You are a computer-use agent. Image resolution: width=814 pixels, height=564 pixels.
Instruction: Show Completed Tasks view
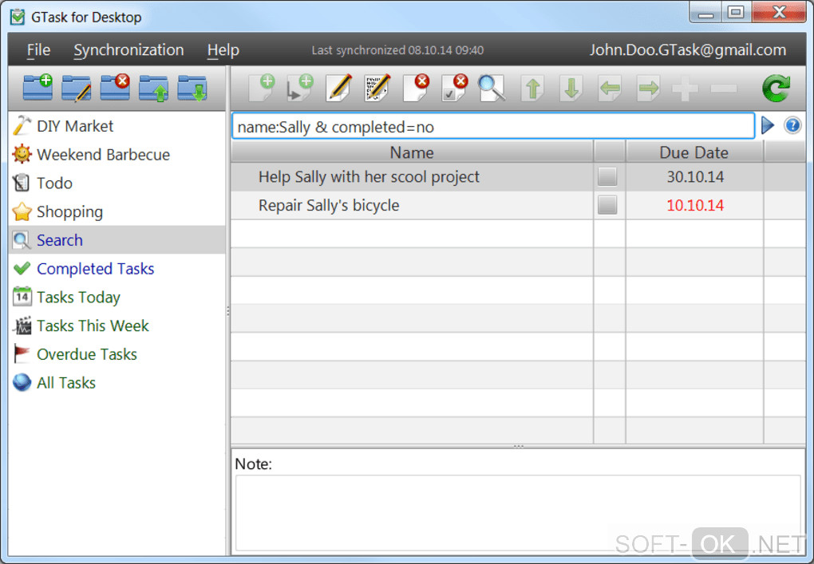click(x=118, y=269)
